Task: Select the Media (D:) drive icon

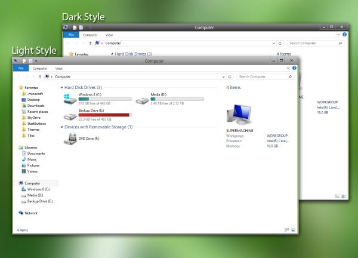Action: click(142, 100)
